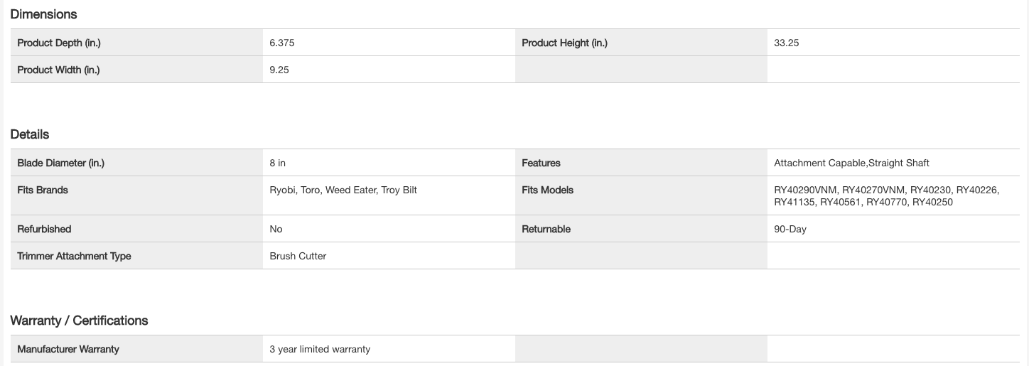Click the 3 year limited warranty text
The width and height of the screenshot is (1029, 366).
tap(320, 349)
